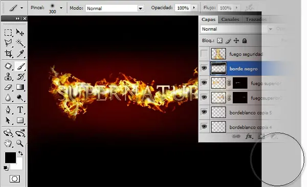Swap foreground and background colors
The height and width of the screenshot is (187, 307).
[x=20, y=153]
